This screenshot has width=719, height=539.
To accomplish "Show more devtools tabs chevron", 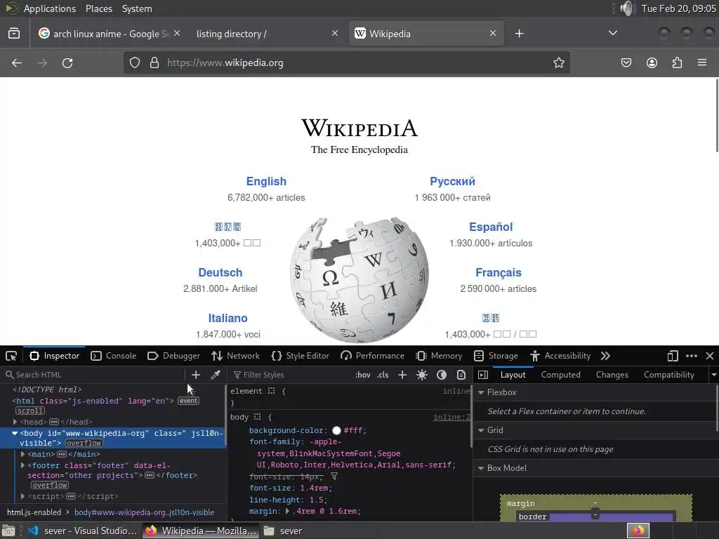I will click(x=605, y=356).
